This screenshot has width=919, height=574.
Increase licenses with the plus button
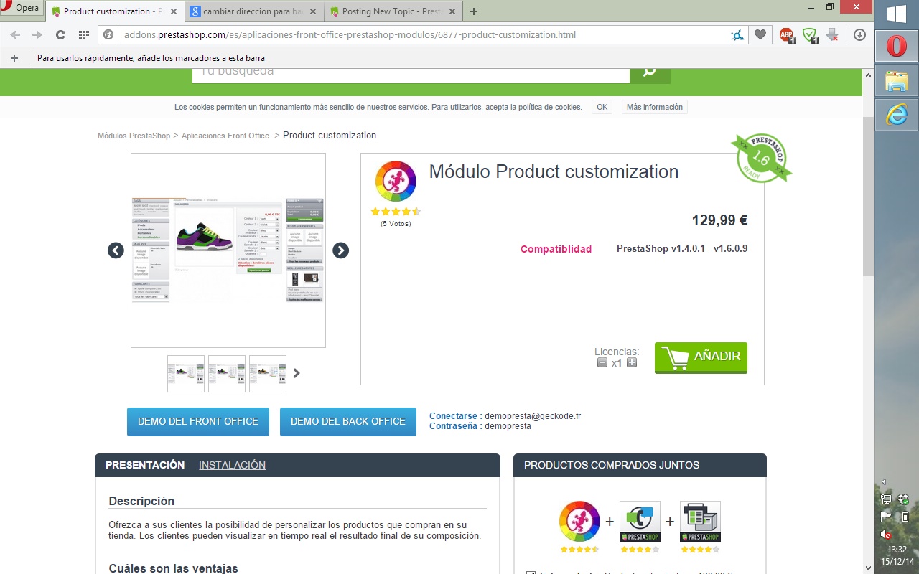(x=632, y=362)
